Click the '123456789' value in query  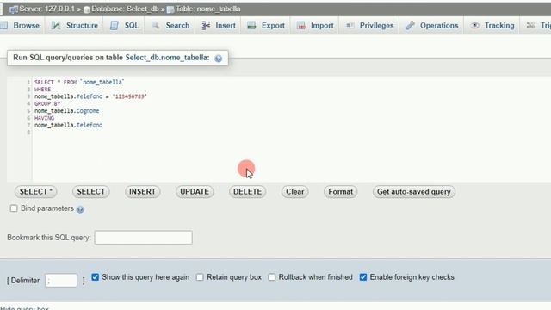tap(130, 96)
